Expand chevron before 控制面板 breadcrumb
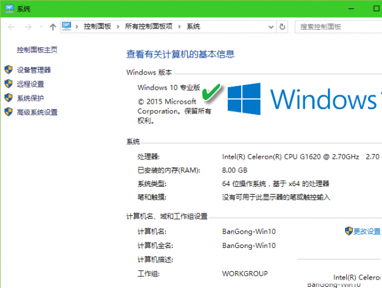 [77, 27]
